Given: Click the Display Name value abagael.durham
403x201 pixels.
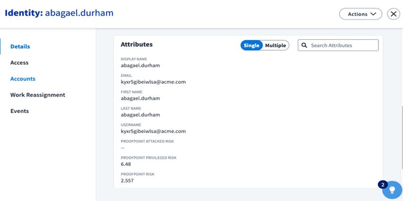Looking at the screenshot, I should 140,65.
